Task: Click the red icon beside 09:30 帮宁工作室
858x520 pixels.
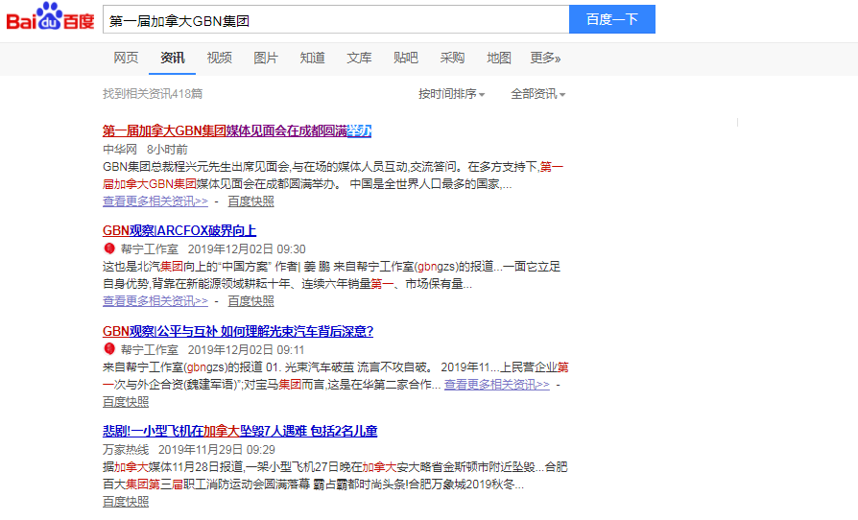Action: coord(108,249)
